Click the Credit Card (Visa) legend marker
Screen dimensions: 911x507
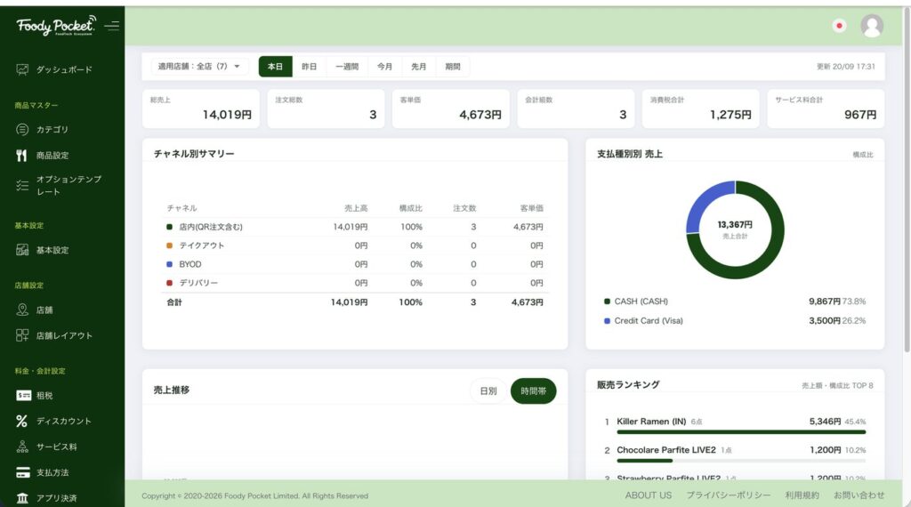pyautogui.click(x=607, y=320)
